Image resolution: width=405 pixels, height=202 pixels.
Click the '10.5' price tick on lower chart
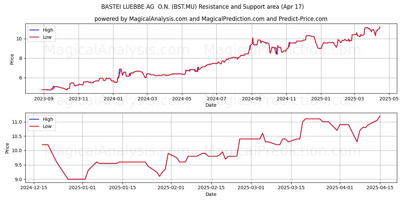click(18, 136)
